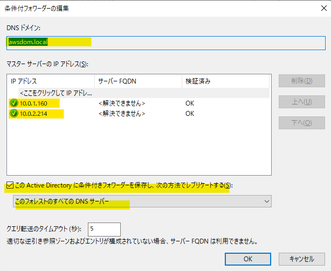Click the OK status in the 10.0.2.214 row

190,114
